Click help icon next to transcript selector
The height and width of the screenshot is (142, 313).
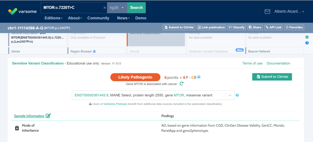(237, 95)
